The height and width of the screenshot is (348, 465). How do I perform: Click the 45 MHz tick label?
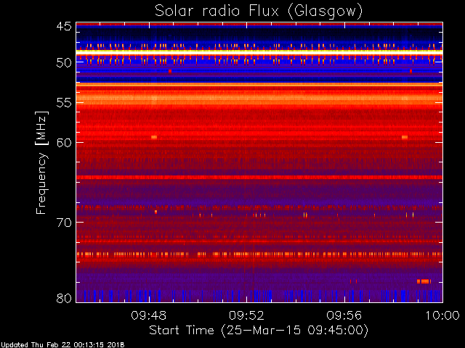tap(64, 26)
